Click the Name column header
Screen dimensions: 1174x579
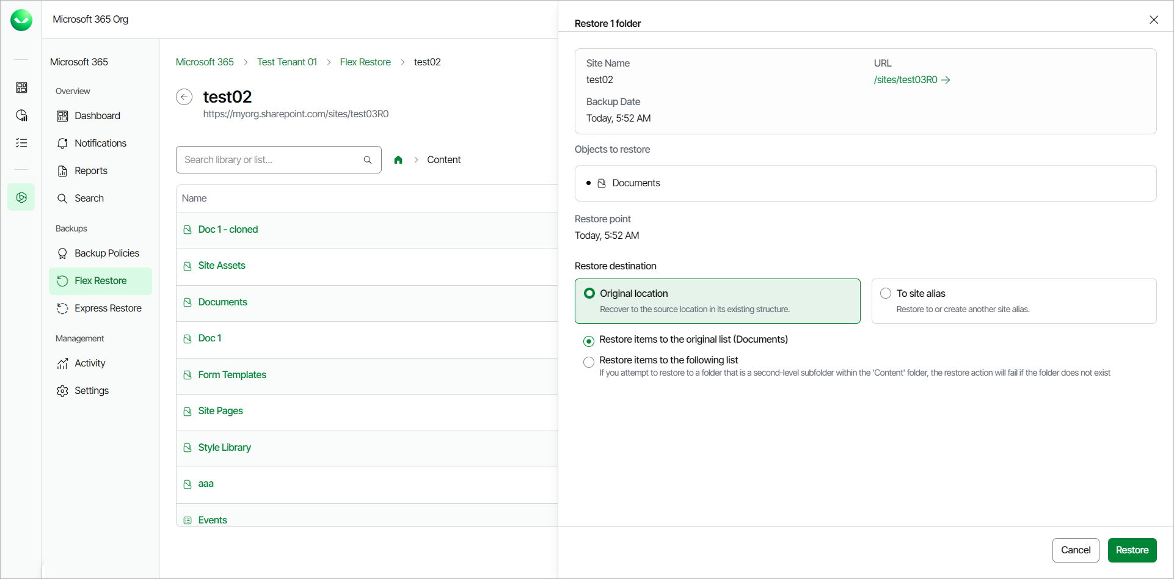tap(194, 198)
